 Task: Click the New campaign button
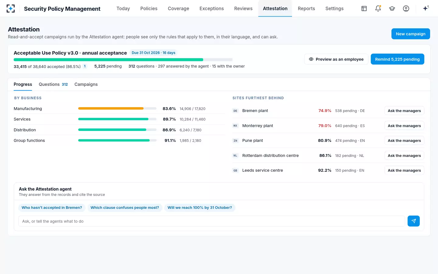tap(411, 34)
